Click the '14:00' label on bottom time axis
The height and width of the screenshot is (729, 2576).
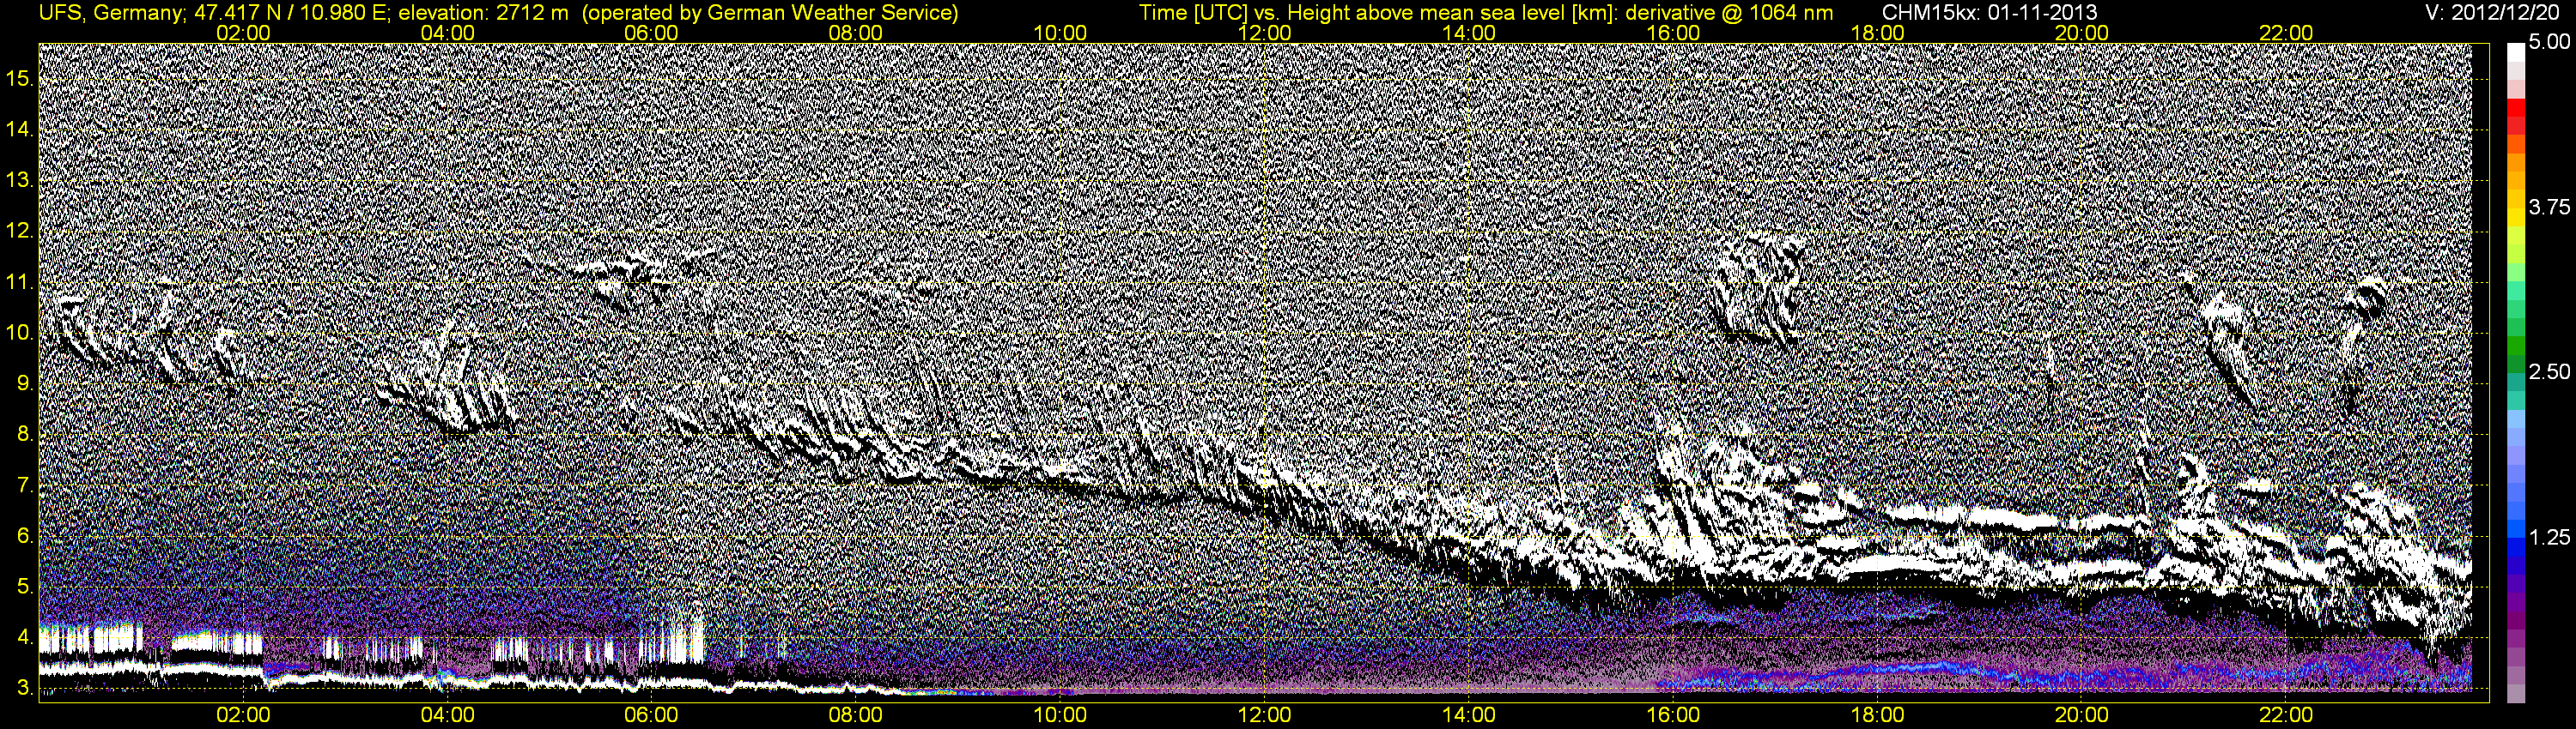(1469, 715)
